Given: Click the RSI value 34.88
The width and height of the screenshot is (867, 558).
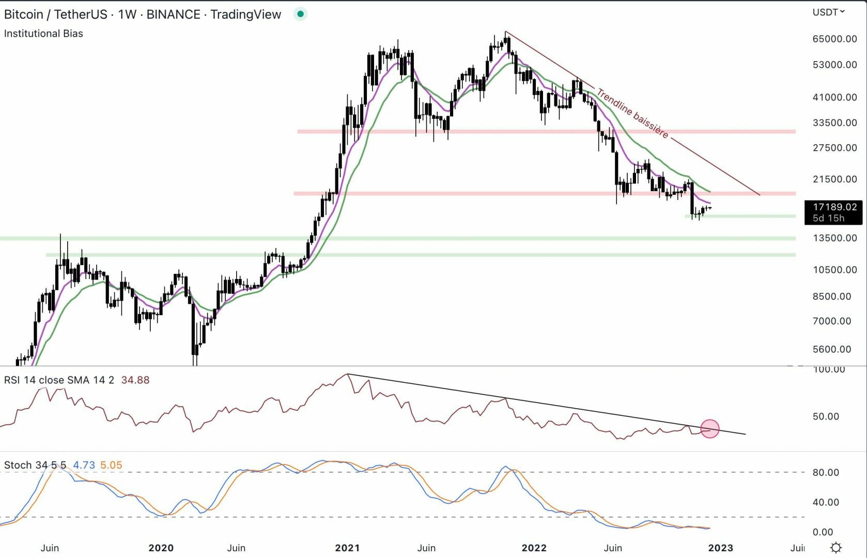Looking at the screenshot, I should click(135, 380).
